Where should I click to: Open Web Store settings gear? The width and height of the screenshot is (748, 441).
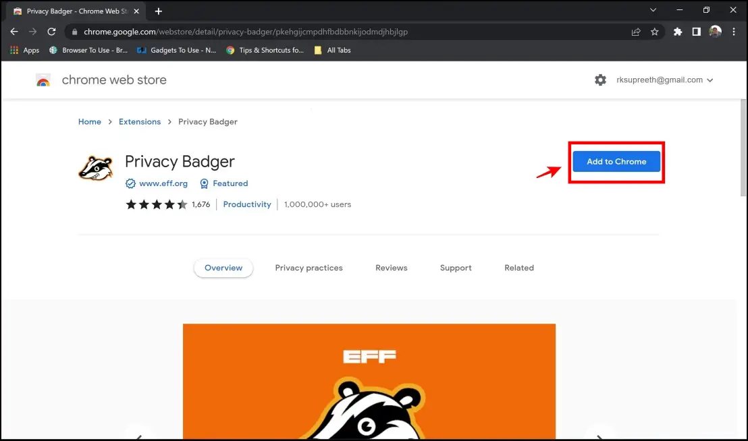pyautogui.click(x=600, y=80)
